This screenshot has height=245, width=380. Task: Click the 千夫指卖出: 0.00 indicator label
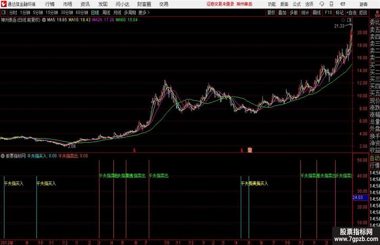73,156
